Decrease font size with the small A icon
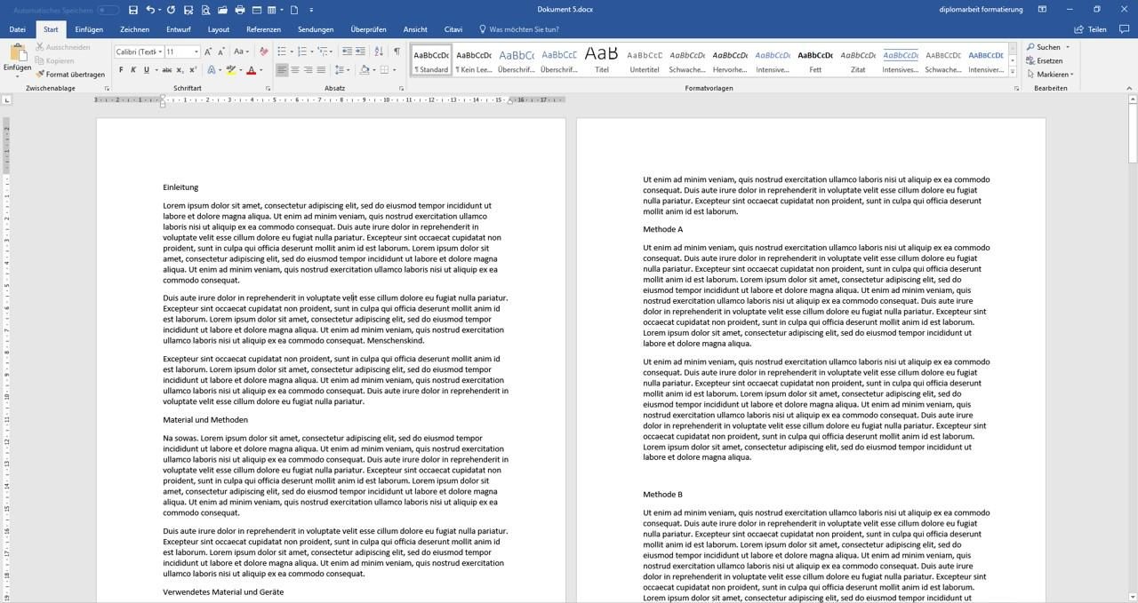 (221, 52)
